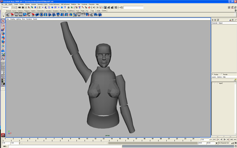Image resolution: width=237 pixels, height=148 pixels.
Task: Click the playback end time 24.00 field
Action: 202,143
